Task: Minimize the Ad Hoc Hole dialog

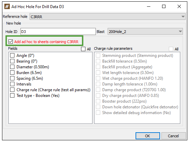Action: pyautogui.click(x=149, y=6)
